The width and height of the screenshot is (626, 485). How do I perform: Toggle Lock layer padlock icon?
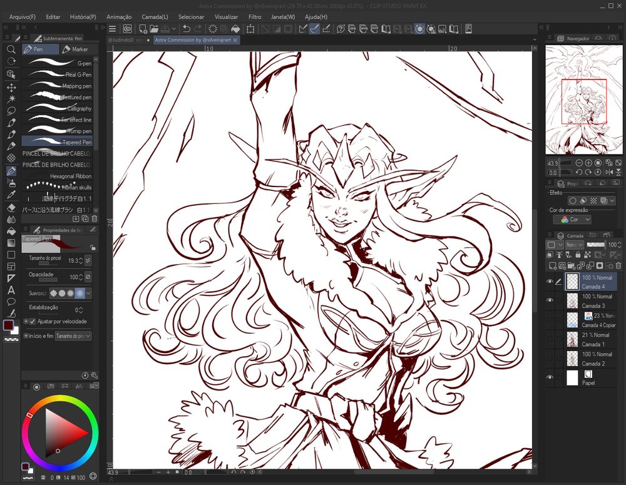578,255
